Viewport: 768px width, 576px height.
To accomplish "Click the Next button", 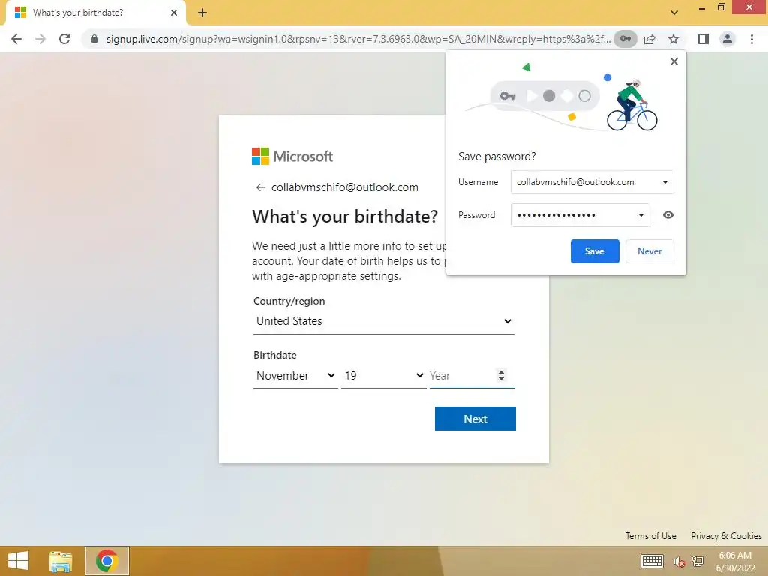I will [475, 418].
